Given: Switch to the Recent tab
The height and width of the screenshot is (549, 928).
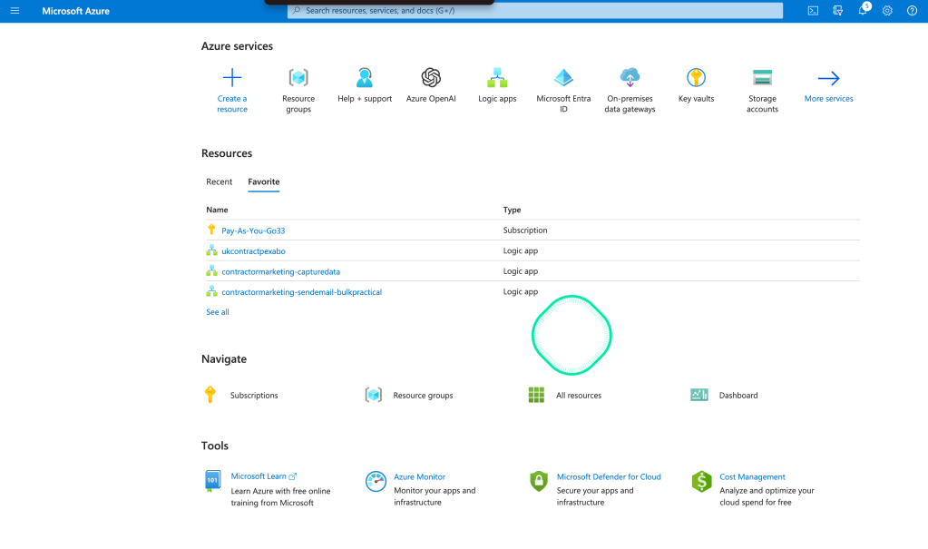Looking at the screenshot, I should tap(219, 181).
